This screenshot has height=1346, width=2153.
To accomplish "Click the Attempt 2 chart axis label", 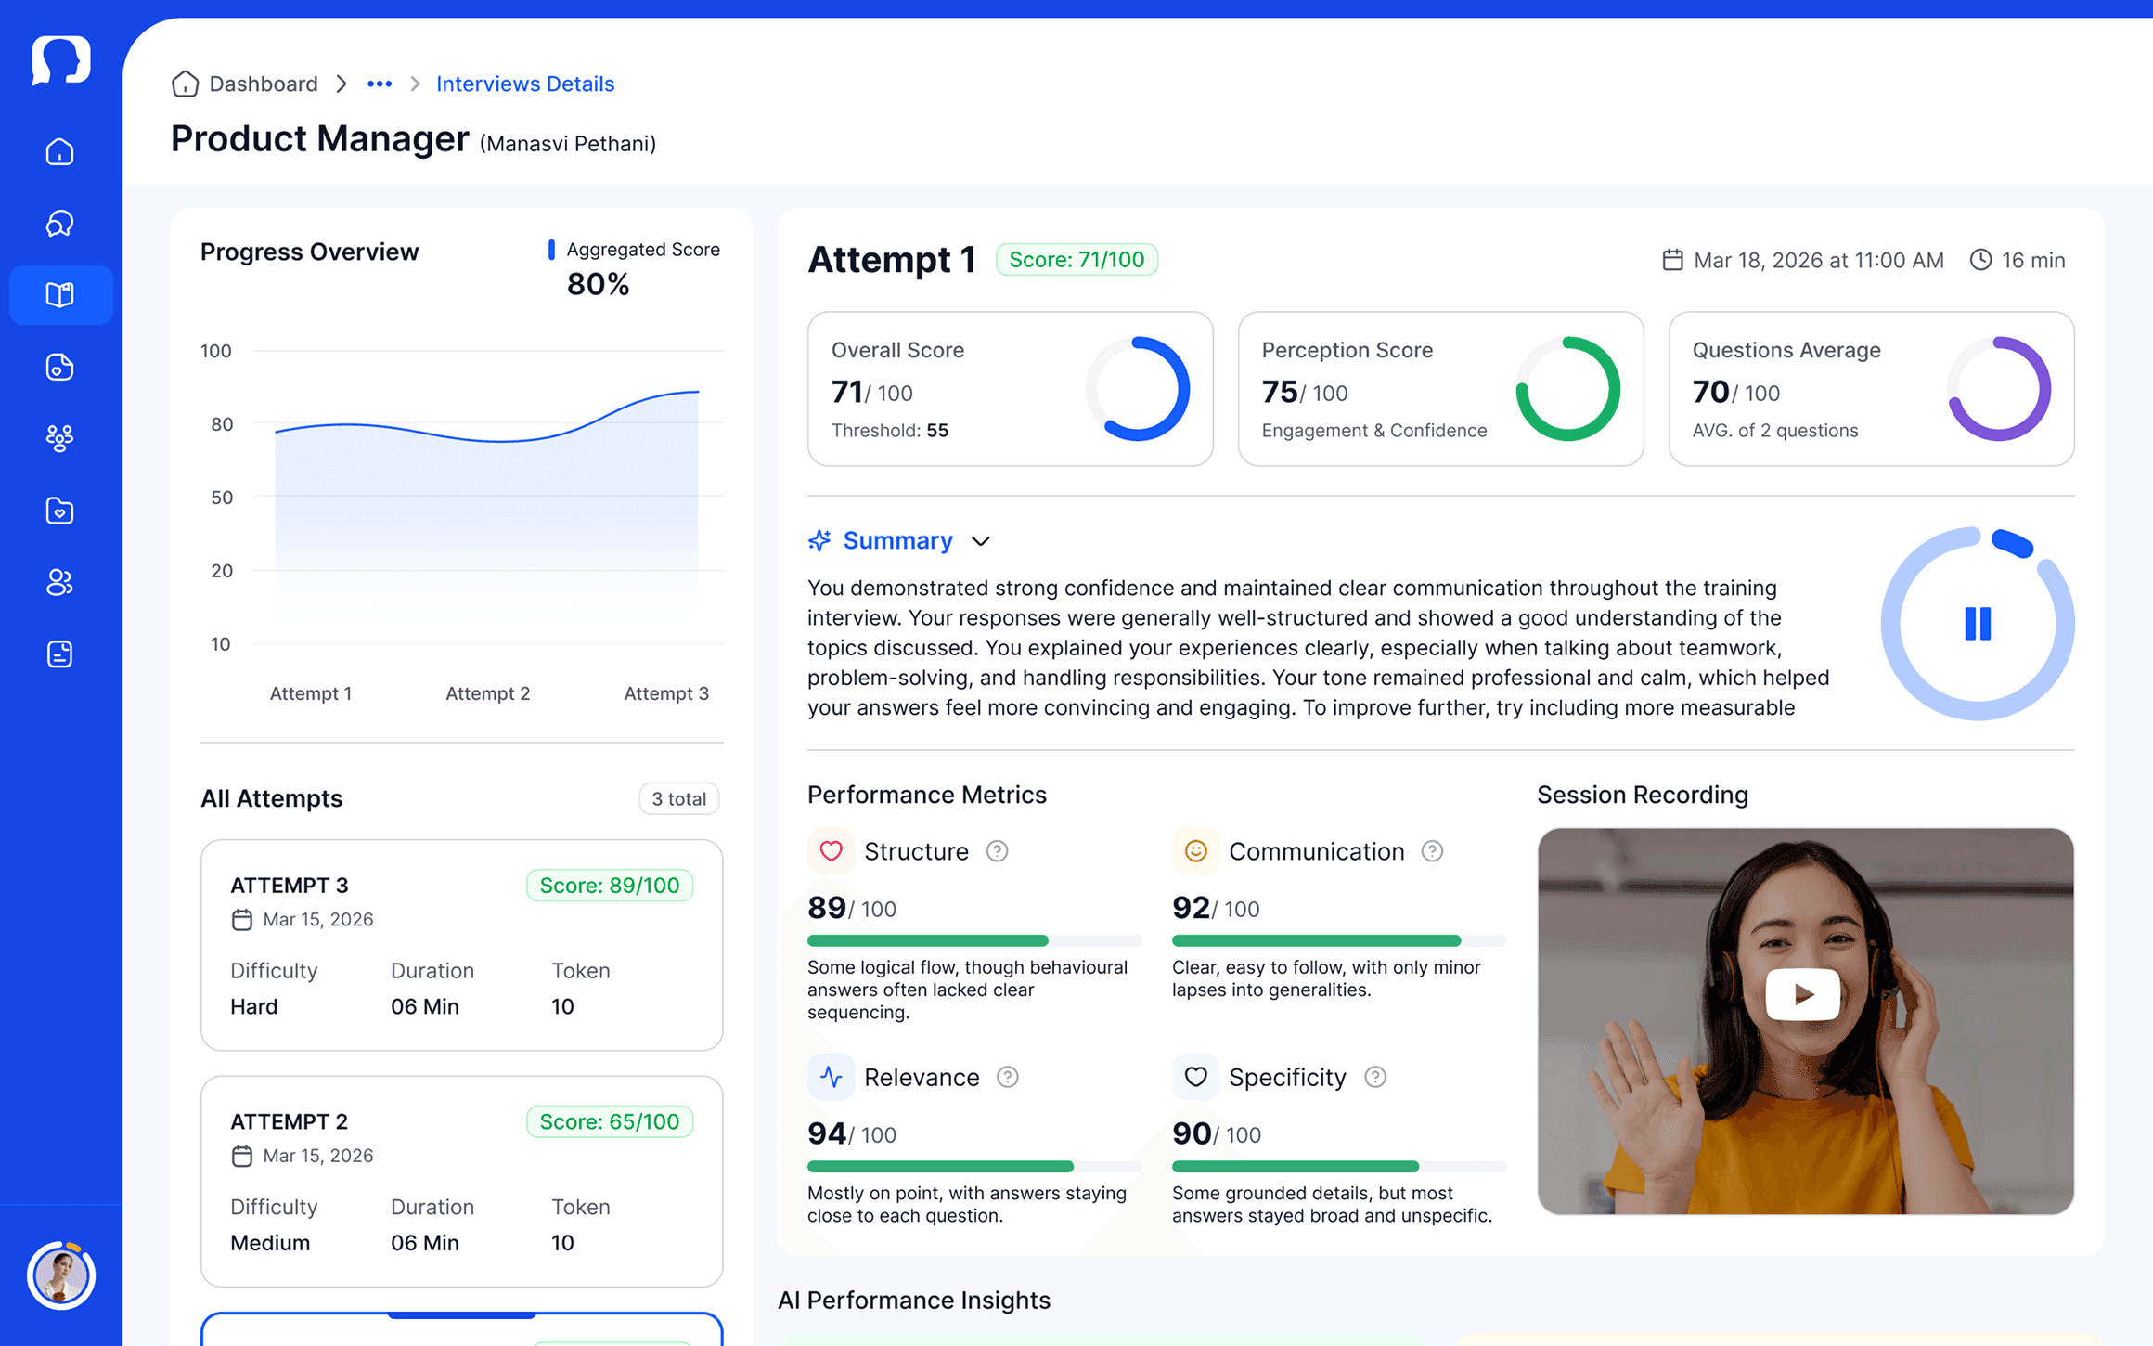I will click(488, 693).
